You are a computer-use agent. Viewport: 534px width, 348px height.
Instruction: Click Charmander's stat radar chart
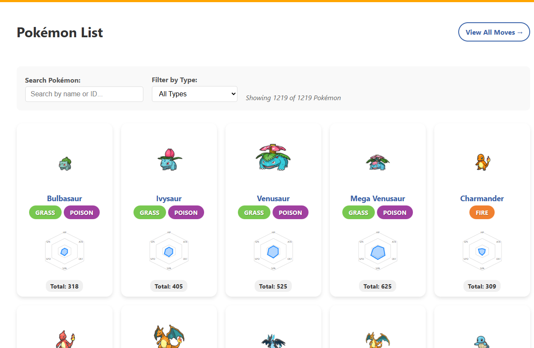click(x=482, y=252)
